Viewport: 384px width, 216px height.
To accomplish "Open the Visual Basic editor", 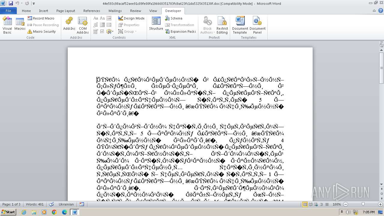I will 7,25.
